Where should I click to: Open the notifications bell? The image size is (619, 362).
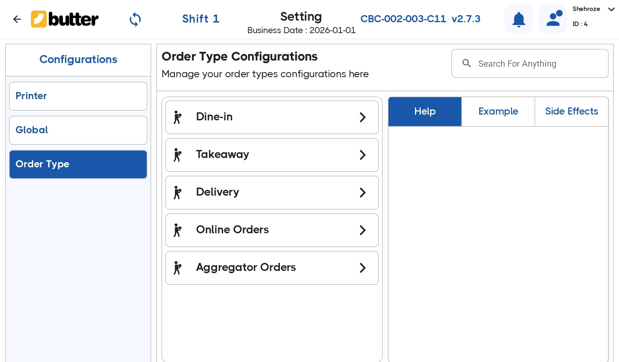coord(519,19)
